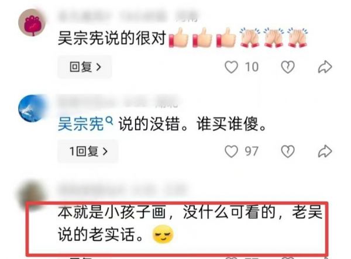Select the comment "说的没错。谁买谁傻。"
Viewport: 351px width, 259px height.
tap(192, 124)
